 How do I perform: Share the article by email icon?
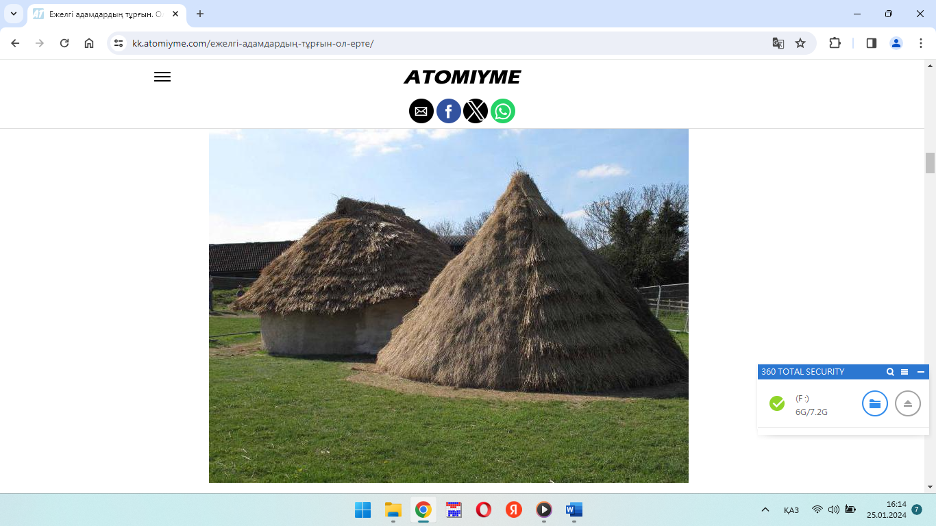421,111
